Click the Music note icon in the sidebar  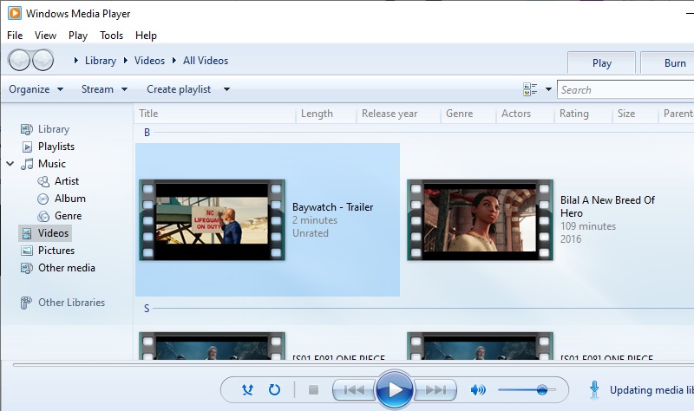pyautogui.click(x=27, y=164)
